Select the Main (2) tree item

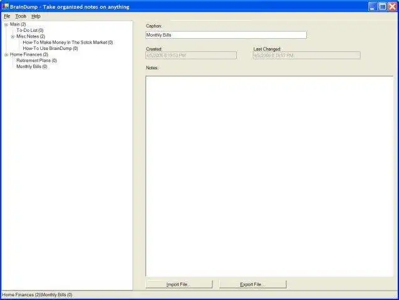point(18,24)
